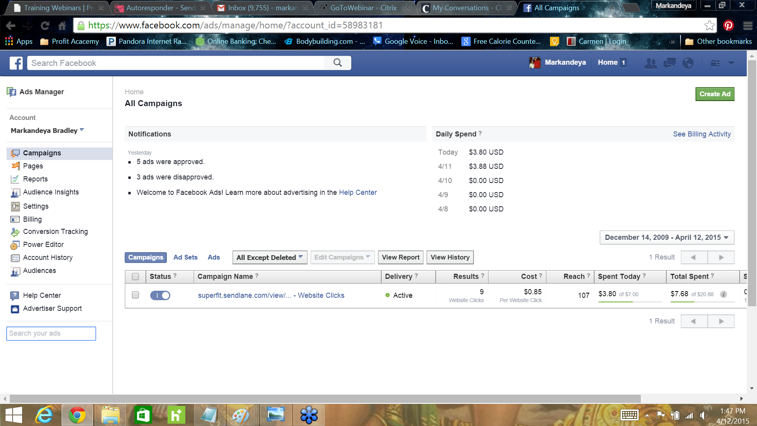Click the Facebook logo icon
Image resolution: width=757 pixels, height=426 pixels.
pos(16,63)
